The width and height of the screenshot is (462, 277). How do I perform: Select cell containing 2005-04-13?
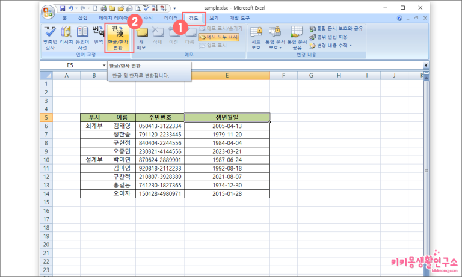tap(227, 126)
